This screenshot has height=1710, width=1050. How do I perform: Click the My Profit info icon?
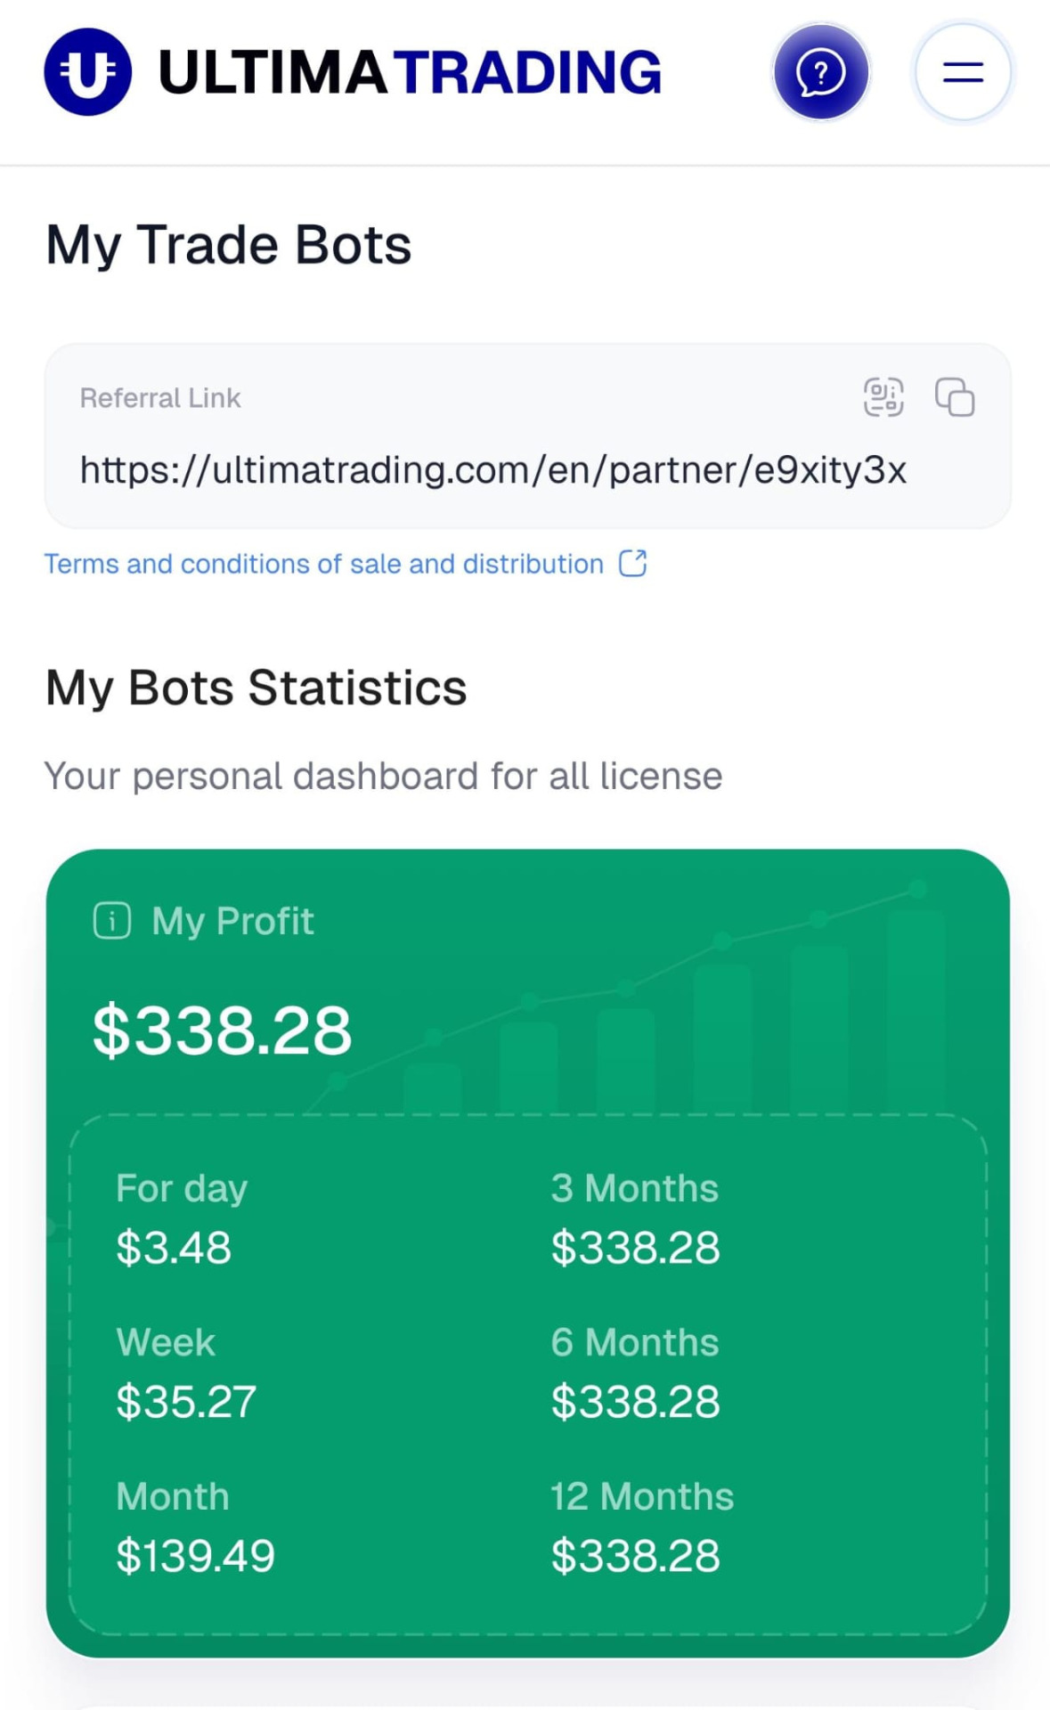112,921
